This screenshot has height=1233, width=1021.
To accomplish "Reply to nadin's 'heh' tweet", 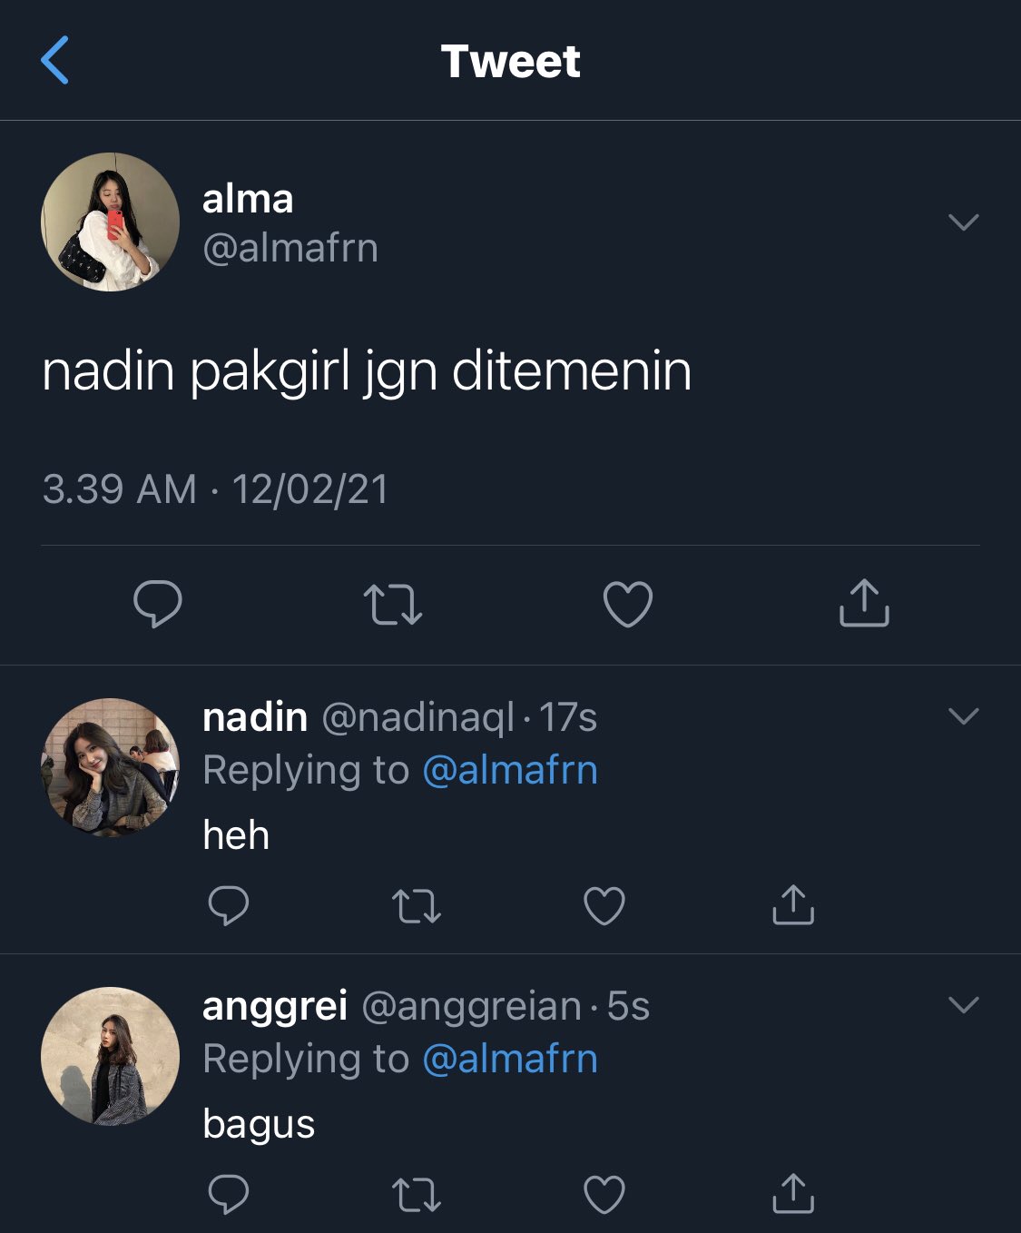I will (229, 905).
